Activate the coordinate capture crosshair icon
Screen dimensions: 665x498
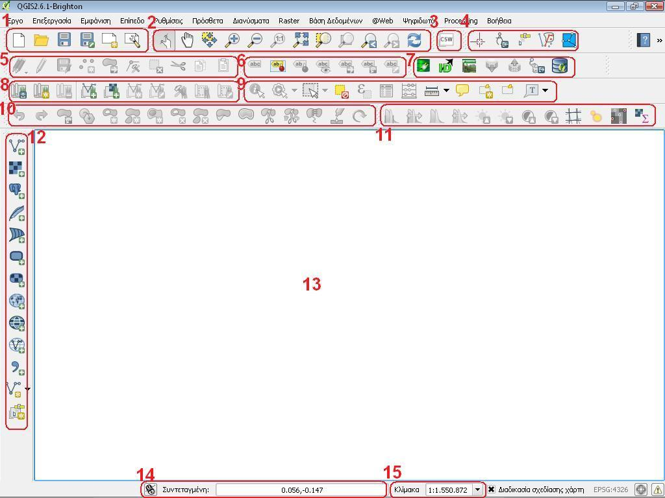tap(480, 41)
